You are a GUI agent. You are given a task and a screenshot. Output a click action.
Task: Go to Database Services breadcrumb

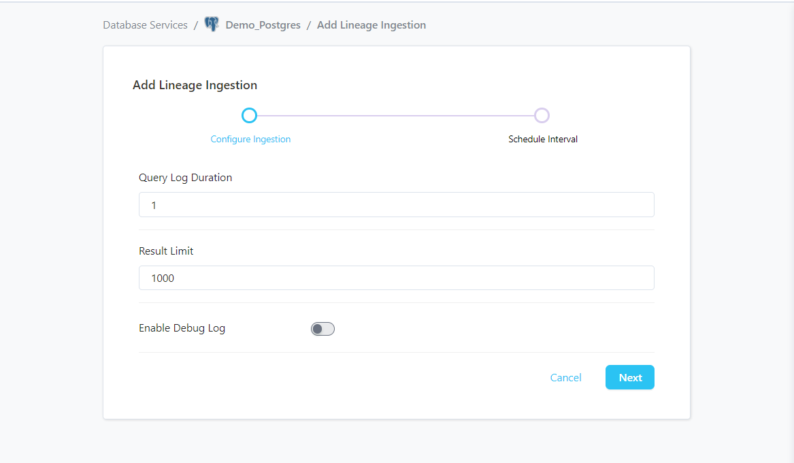pyautogui.click(x=145, y=25)
